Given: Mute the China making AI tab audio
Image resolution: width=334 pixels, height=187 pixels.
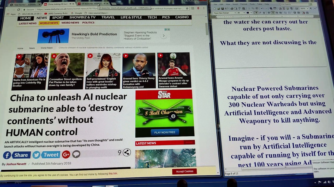Looking at the screenshot, I should pyautogui.click(x=70, y=4).
